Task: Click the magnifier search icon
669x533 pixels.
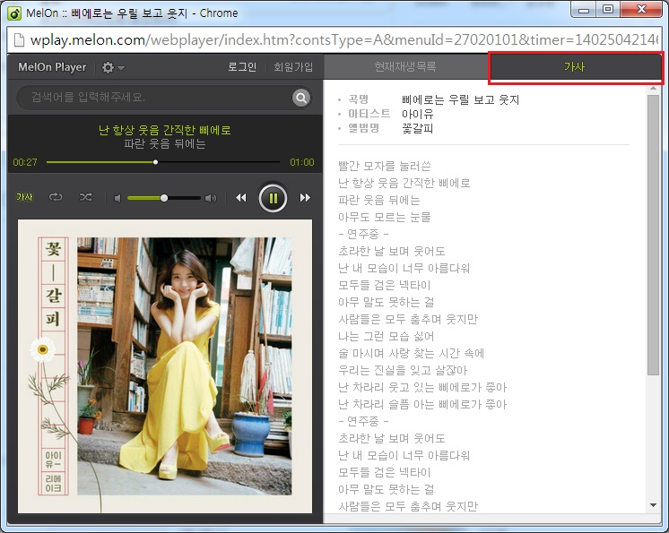Action: pyautogui.click(x=301, y=98)
